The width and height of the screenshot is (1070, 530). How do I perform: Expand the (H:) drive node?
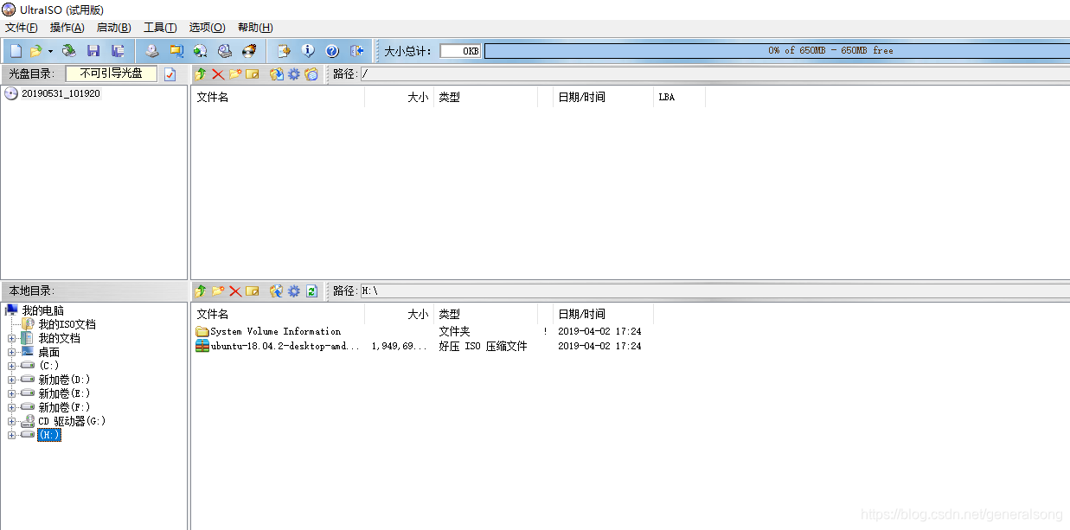pos(12,436)
